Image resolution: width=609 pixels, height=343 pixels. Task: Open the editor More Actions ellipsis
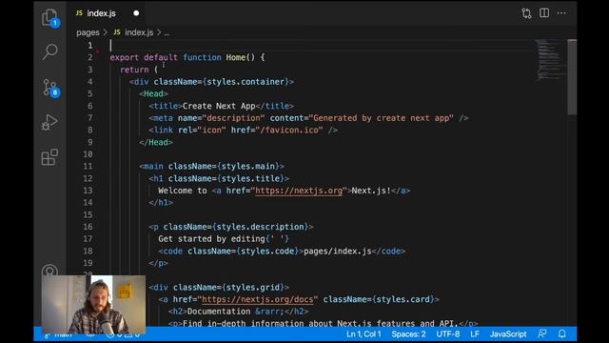561,12
